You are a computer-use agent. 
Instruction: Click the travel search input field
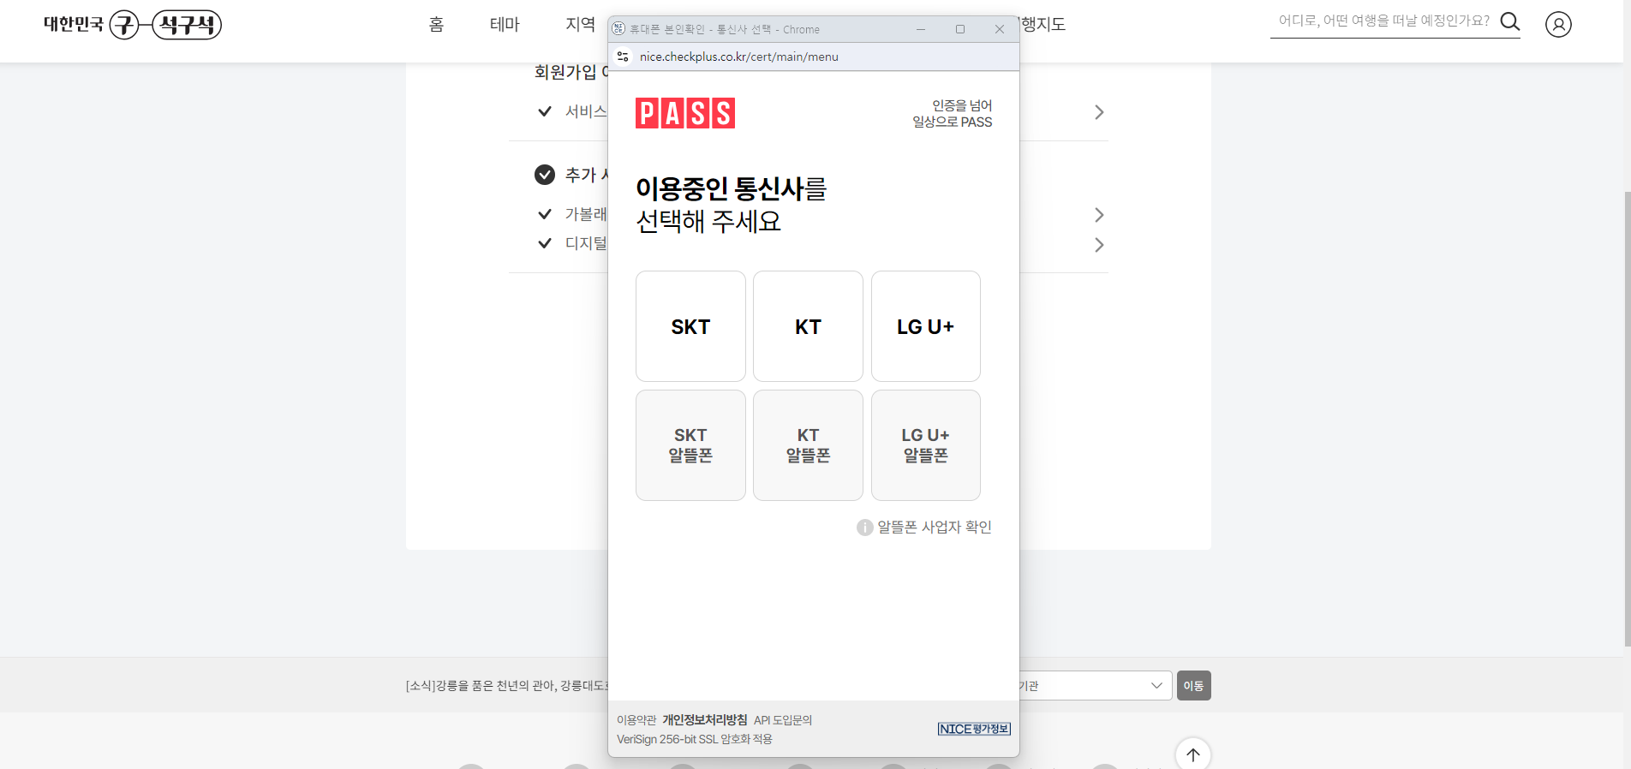coord(1383,21)
